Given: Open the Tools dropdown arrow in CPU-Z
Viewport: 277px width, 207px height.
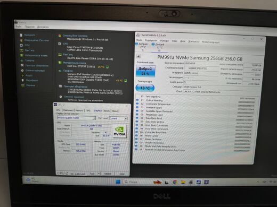Looking at the screenshot, I should [x=99, y=174].
